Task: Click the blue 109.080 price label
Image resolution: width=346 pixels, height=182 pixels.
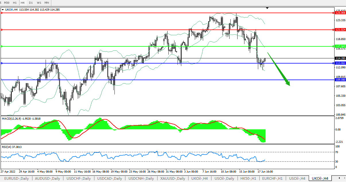Action: [340, 80]
